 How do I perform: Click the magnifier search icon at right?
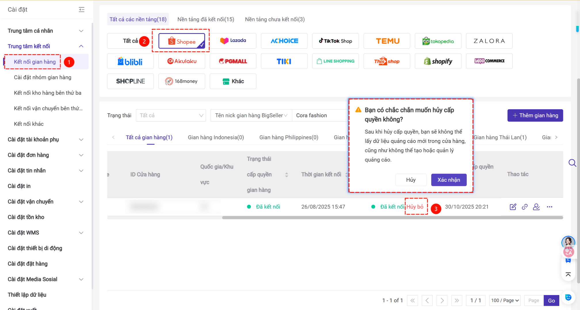pos(572,163)
